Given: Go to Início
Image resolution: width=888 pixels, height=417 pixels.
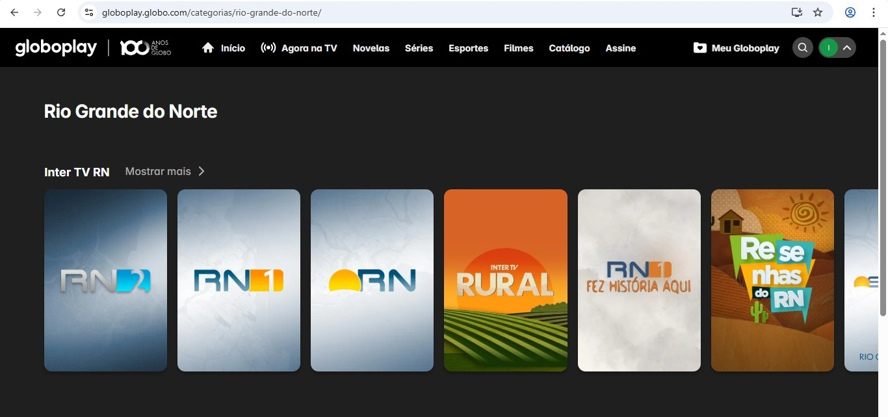Looking at the screenshot, I should pos(224,48).
